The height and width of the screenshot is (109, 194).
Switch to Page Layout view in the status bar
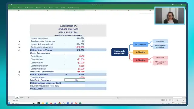click(x=166, y=100)
